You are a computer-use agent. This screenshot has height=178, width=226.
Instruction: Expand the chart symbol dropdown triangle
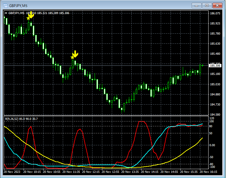(x=6, y=13)
